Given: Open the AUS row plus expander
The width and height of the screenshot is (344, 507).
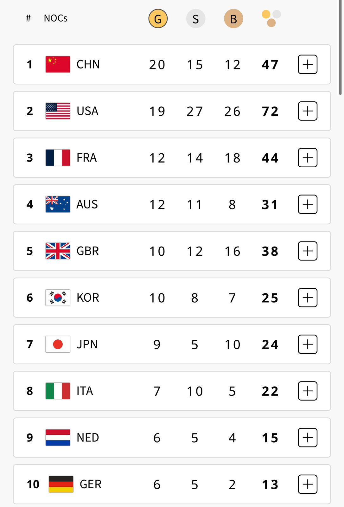Looking at the screenshot, I should tap(308, 204).
